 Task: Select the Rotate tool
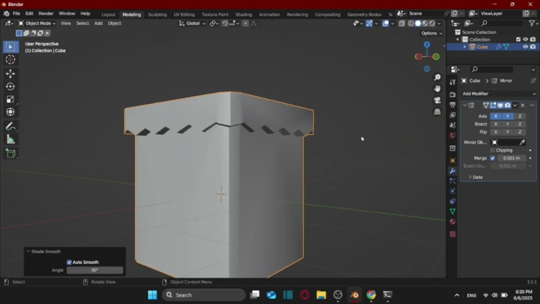[11, 87]
